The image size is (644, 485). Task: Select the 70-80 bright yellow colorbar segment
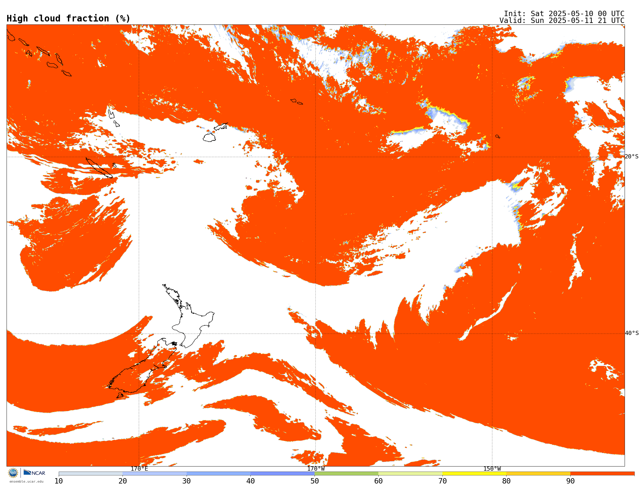(474, 473)
